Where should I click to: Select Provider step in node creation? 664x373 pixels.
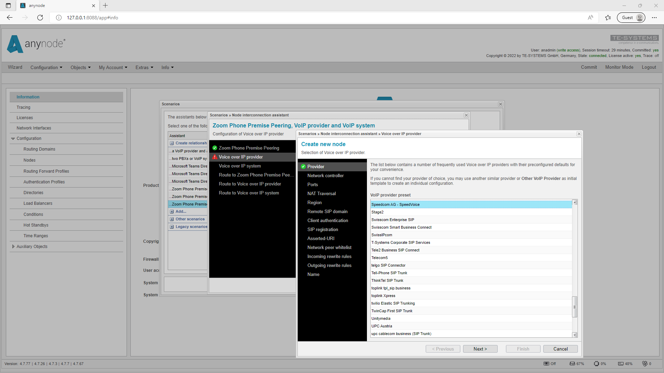tap(316, 166)
